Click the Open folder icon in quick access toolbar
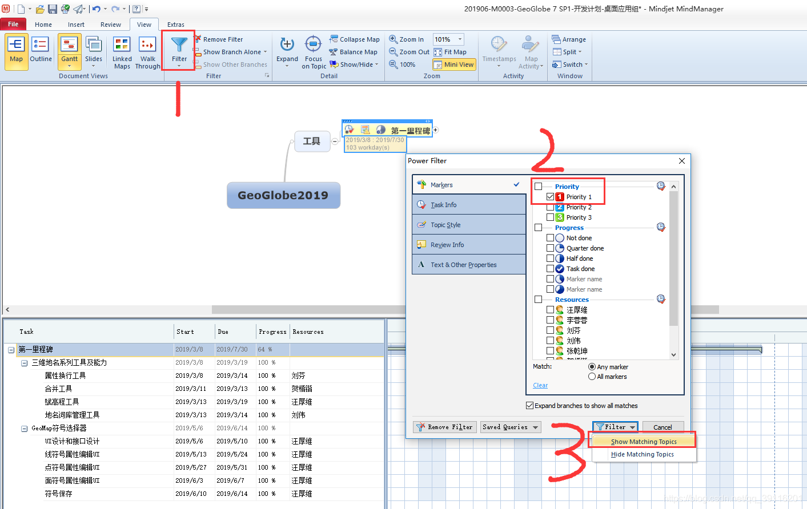This screenshot has height=509, width=807. pyautogui.click(x=40, y=9)
